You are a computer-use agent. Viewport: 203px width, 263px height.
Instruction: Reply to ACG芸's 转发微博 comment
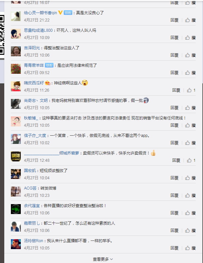174,196
